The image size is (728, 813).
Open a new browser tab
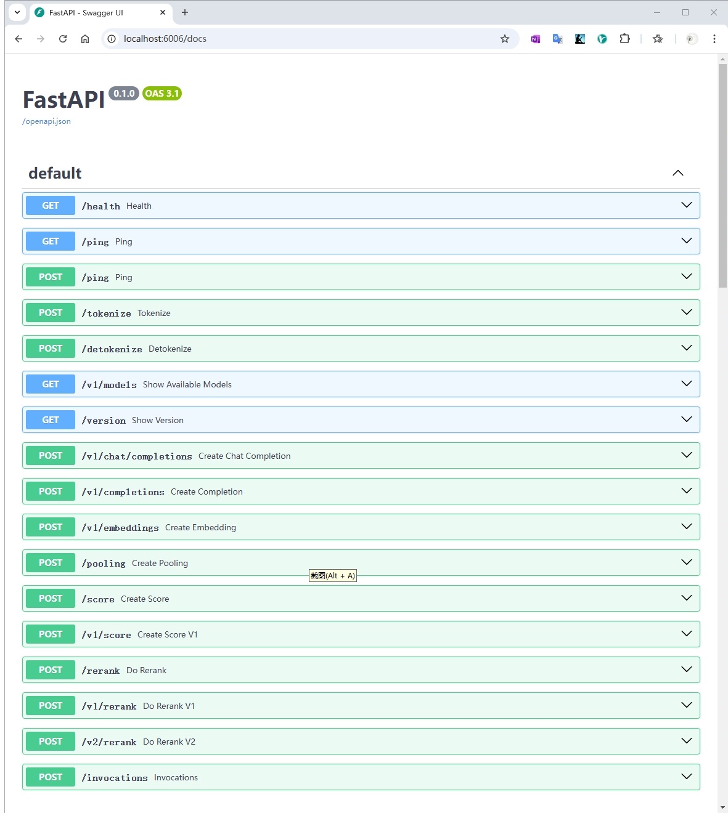coord(185,12)
